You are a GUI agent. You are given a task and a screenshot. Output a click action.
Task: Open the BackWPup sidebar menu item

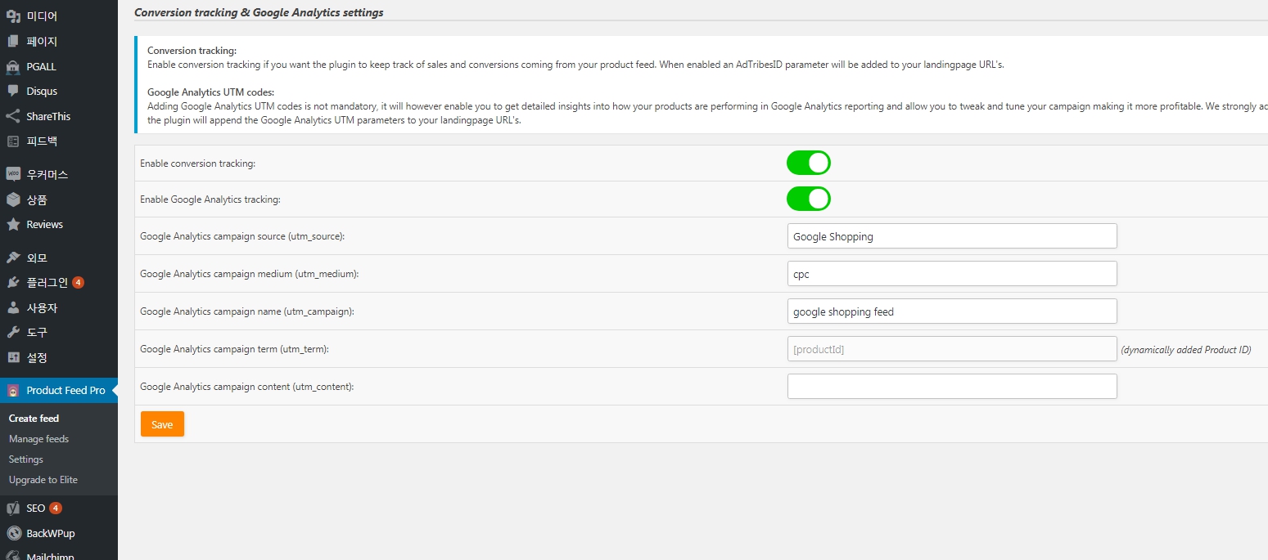(50, 533)
